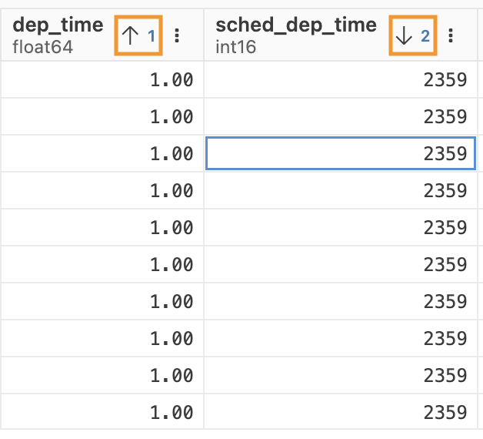Select the seventh row dep_time cell
The width and height of the screenshot is (483, 439).
click(x=102, y=301)
